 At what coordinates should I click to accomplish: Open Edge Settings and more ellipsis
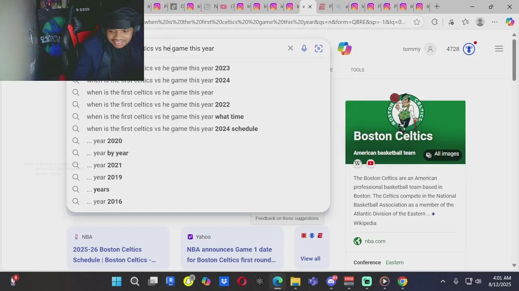495,22
